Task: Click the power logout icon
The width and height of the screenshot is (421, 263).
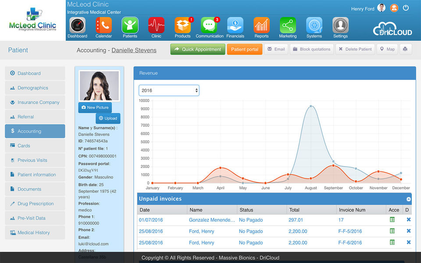Action: click(406, 8)
